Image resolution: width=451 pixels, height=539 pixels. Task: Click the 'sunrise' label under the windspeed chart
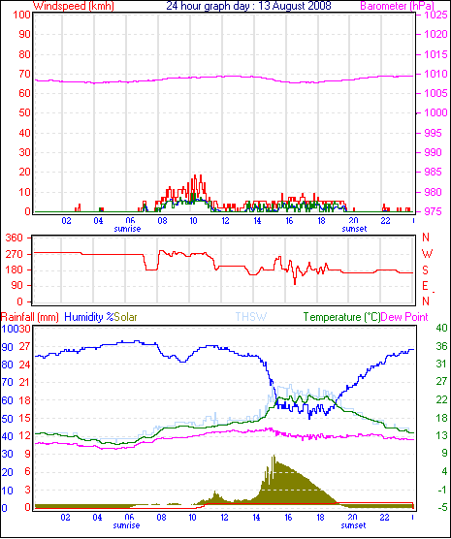point(127,229)
